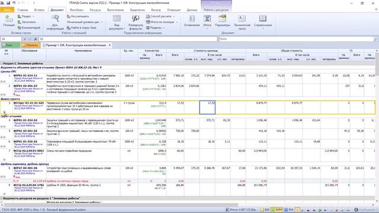Toggle the БМ mode in status bar
Image resolution: width=379 pixels, height=213 pixels.
[x=265, y=210]
